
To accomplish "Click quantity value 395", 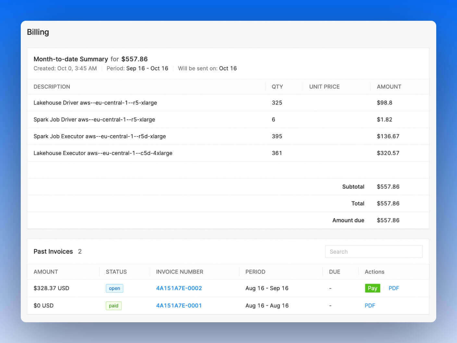I will pyautogui.click(x=277, y=136).
